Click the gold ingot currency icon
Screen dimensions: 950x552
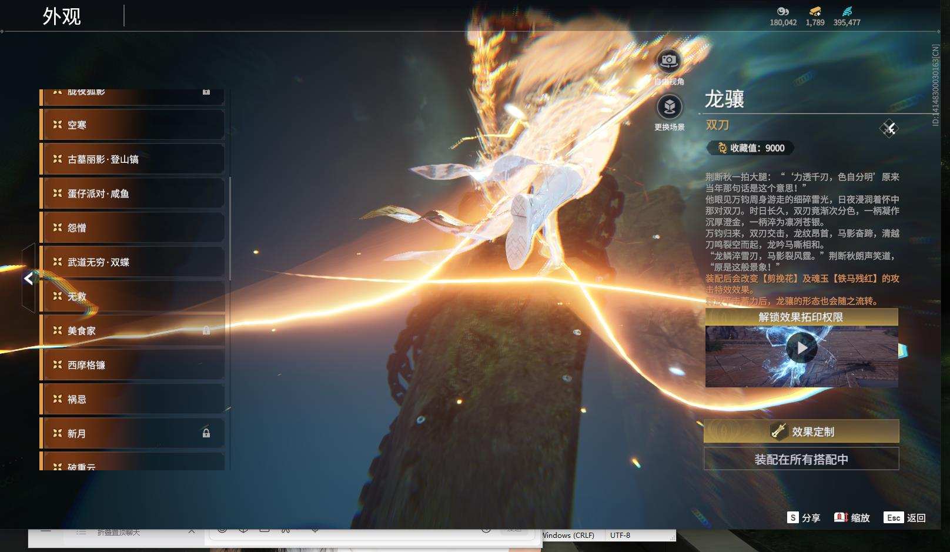click(815, 11)
